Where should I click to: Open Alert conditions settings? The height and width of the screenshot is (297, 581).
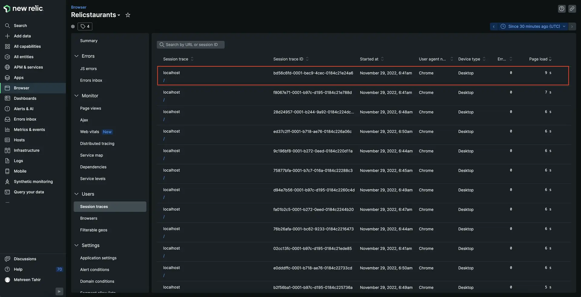tap(94, 270)
